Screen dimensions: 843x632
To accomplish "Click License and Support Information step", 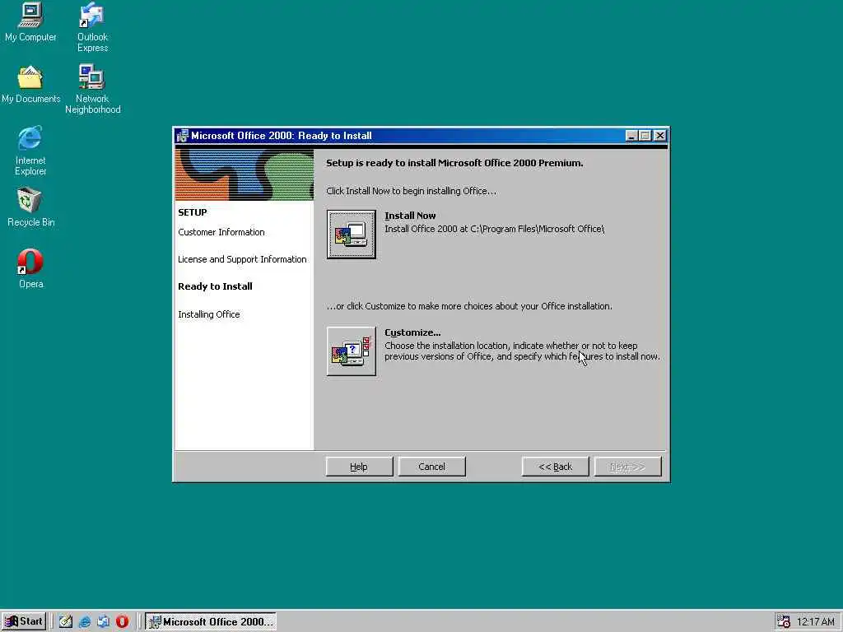I will pos(242,259).
